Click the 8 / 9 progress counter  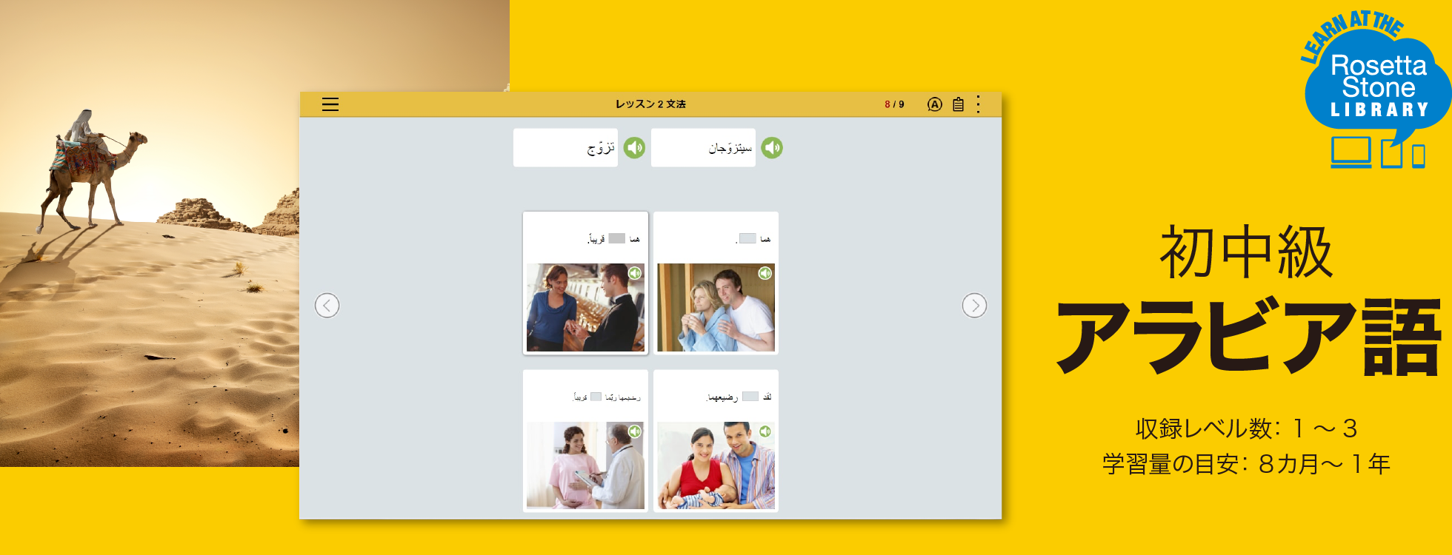894,104
